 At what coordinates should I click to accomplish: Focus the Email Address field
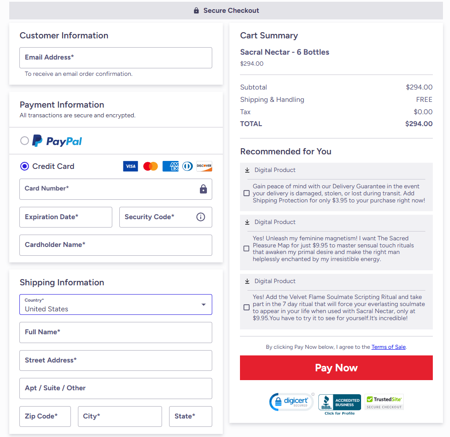click(x=115, y=58)
